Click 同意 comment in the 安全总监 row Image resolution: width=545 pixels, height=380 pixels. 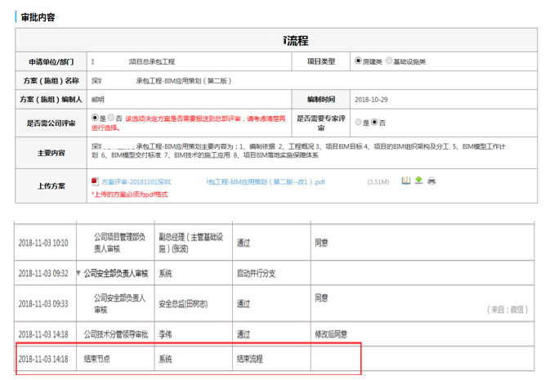point(321,298)
